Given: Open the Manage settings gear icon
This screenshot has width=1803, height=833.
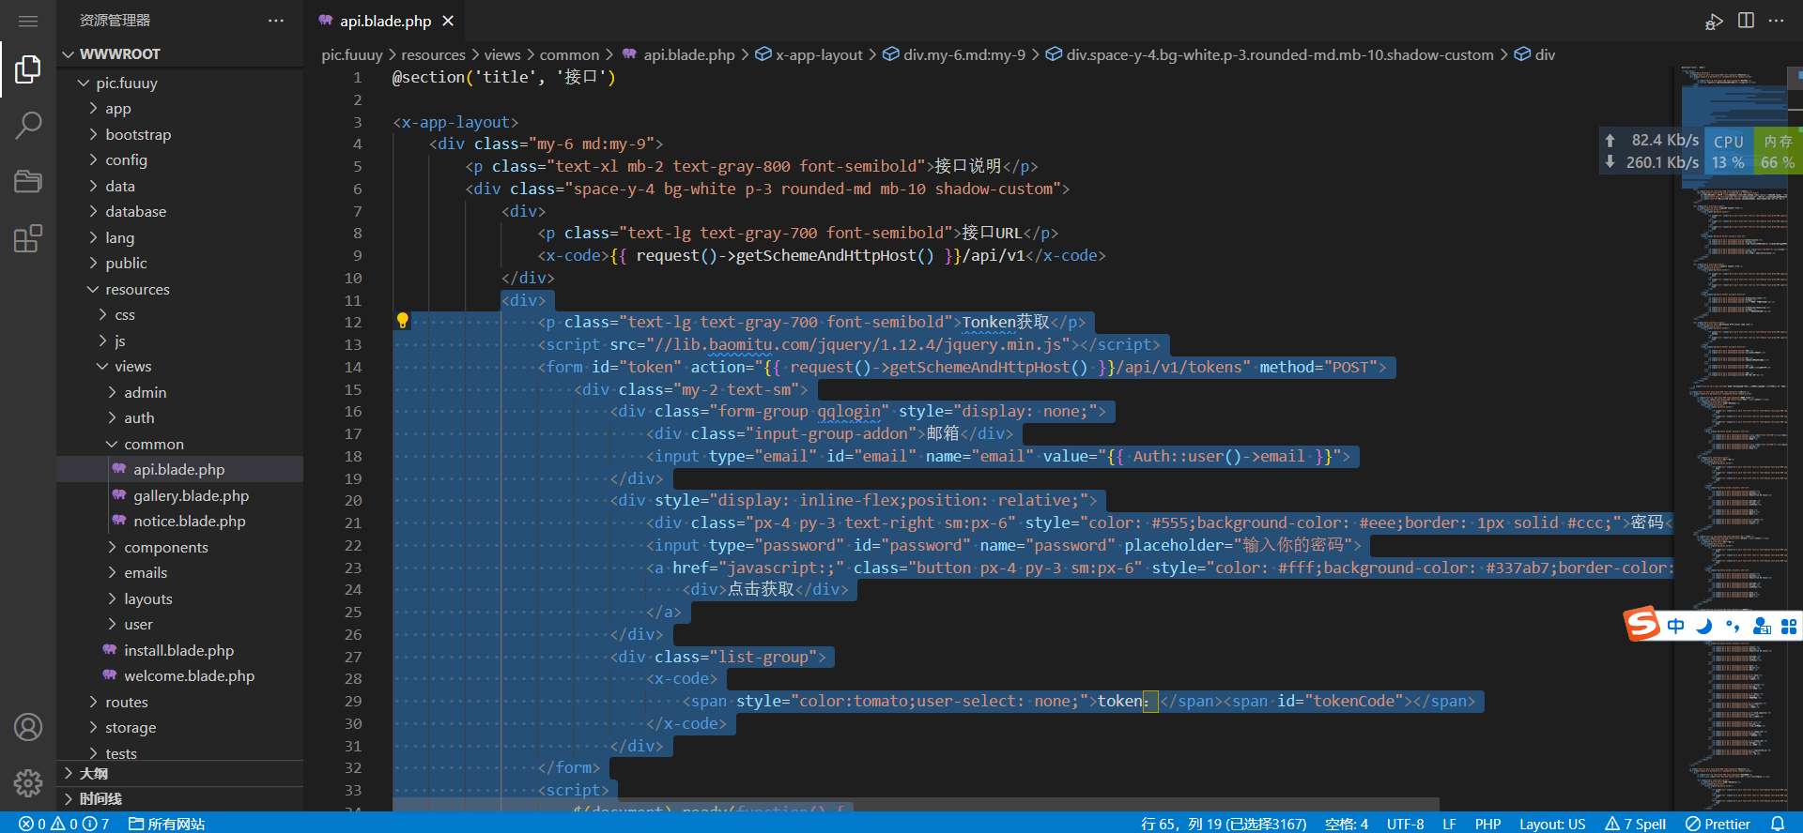Looking at the screenshot, I should [28, 782].
